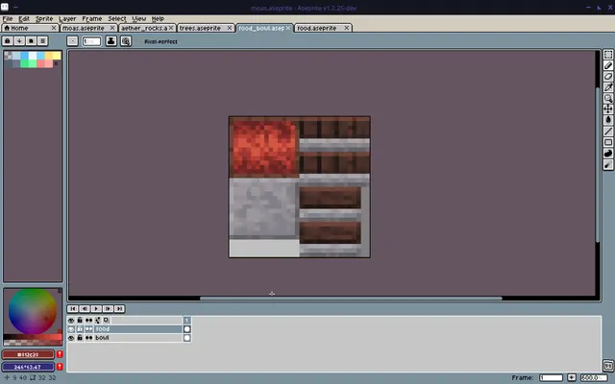Pick a hue on the color wheel
Screen dimensions: 615x384
tap(33, 311)
